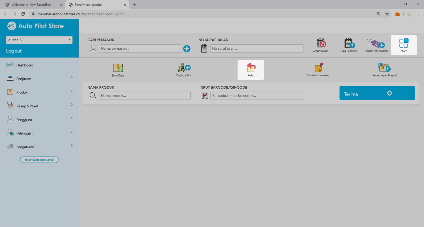Open Catatan Transaksi note icon
The height and width of the screenshot is (227, 424).
[x=318, y=68]
